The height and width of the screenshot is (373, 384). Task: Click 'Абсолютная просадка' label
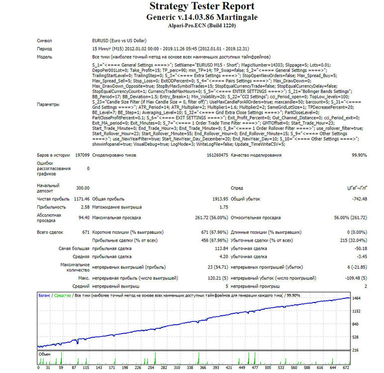[49, 218]
